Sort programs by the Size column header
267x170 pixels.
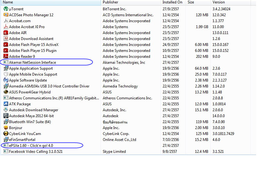tap(198, 2)
